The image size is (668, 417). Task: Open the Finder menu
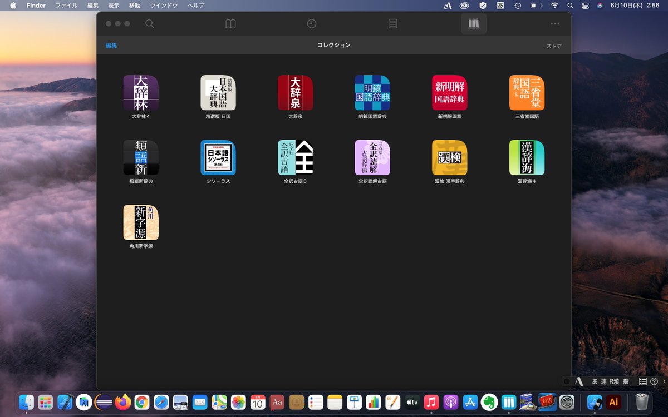[36, 6]
